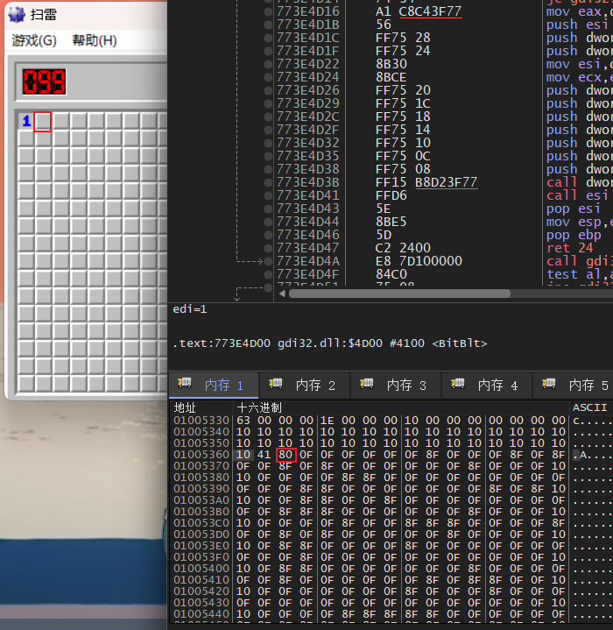Viewport: 613px width, 630px height.
Task: Click the memory icon on 内存 4 tab
Action: click(458, 383)
